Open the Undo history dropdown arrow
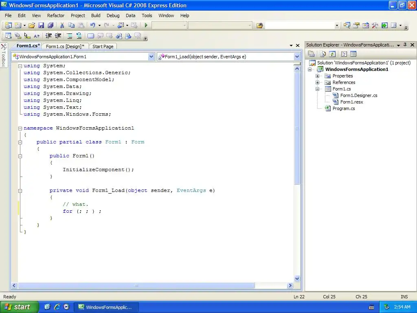Image resolution: width=417 pixels, height=313 pixels. coord(99,25)
